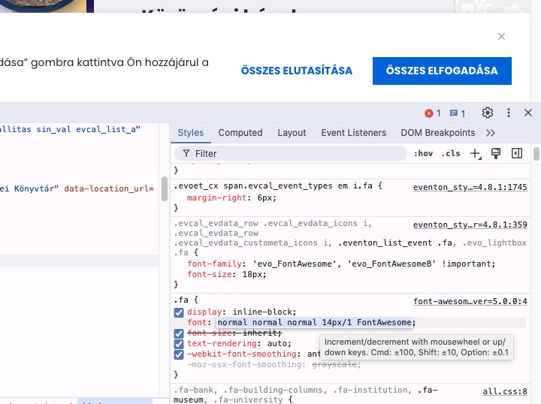
Task: Open the DOM Breakpoints tab
Action: (x=437, y=133)
